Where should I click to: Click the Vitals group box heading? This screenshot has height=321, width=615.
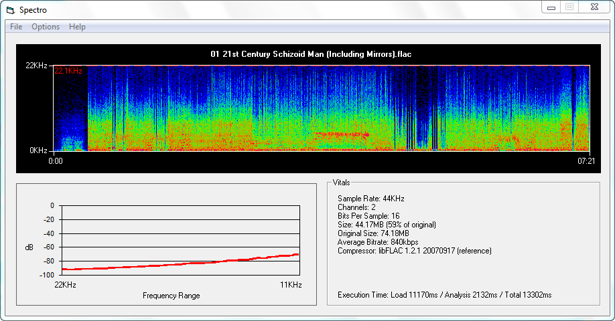pyautogui.click(x=341, y=183)
